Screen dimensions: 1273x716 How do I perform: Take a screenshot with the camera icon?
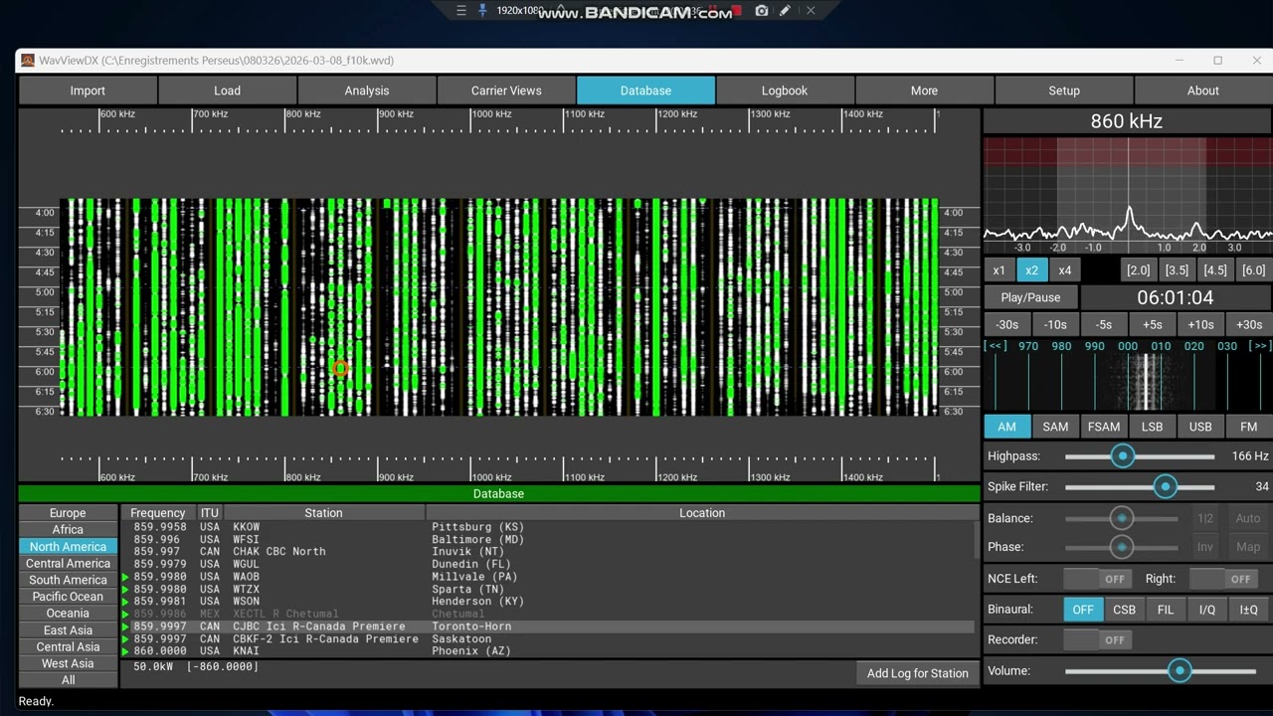(762, 11)
